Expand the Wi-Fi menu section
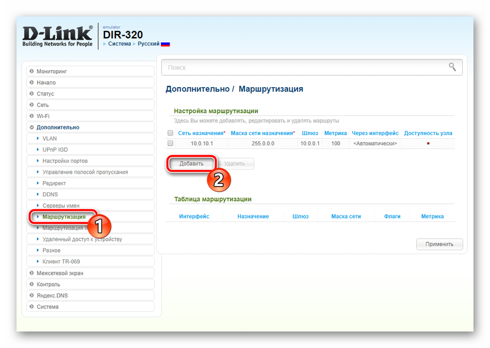This screenshot has width=490, height=348. point(91,116)
